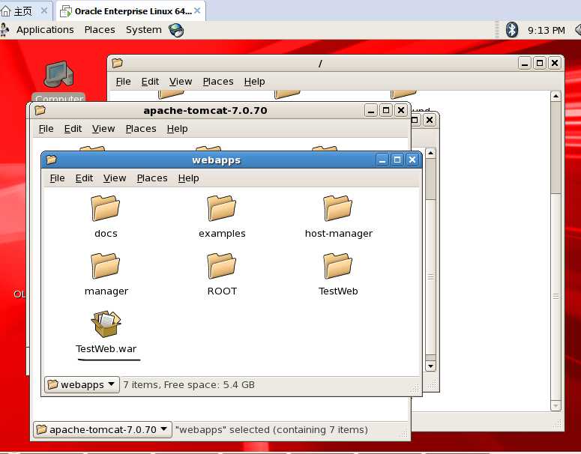Select the TestWeb folder icon
The image size is (581, 454).
coord(337,266)
